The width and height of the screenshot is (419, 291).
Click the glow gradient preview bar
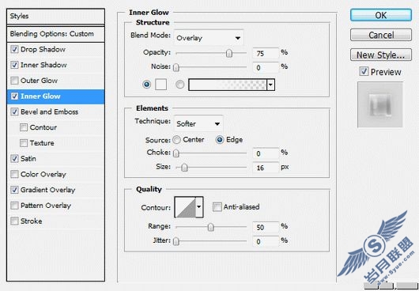click(228, 85)
